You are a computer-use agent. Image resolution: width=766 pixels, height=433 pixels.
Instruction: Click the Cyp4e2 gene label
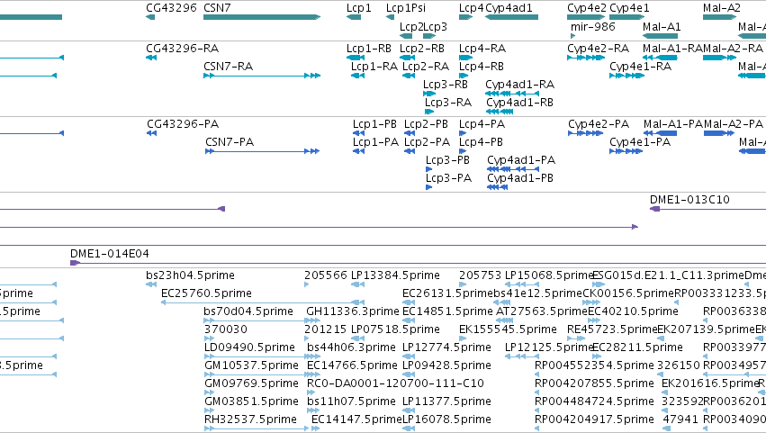587,8
